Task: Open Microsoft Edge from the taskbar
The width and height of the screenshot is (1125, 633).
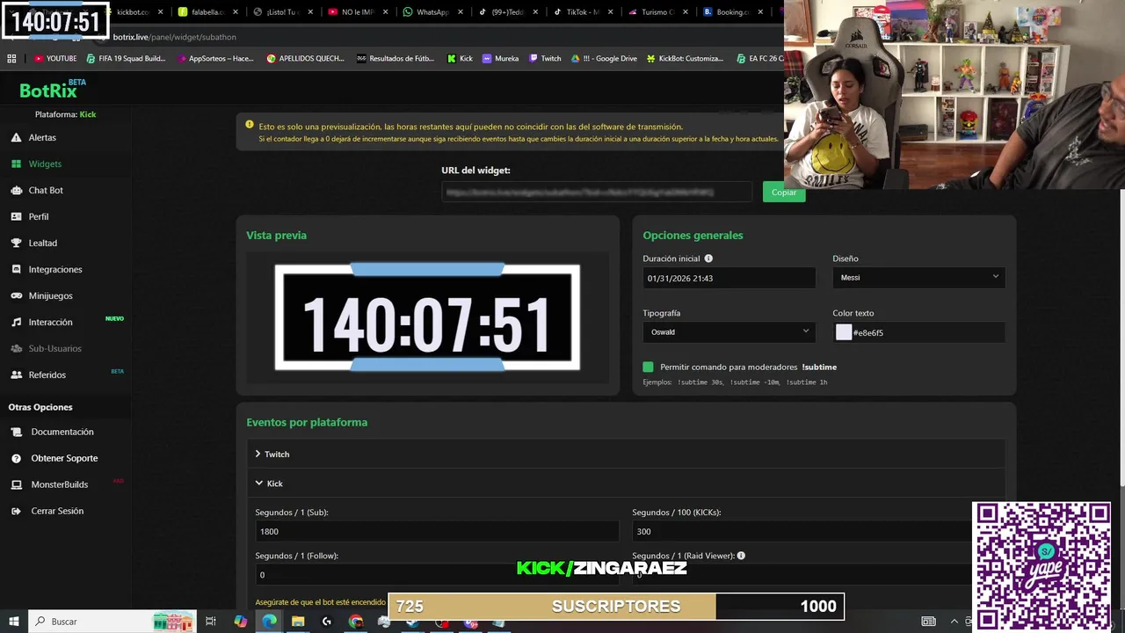Action: 269,622
